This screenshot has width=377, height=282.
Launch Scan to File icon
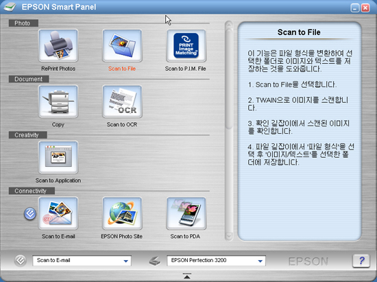pyautogui.click(x=122, y=45)
